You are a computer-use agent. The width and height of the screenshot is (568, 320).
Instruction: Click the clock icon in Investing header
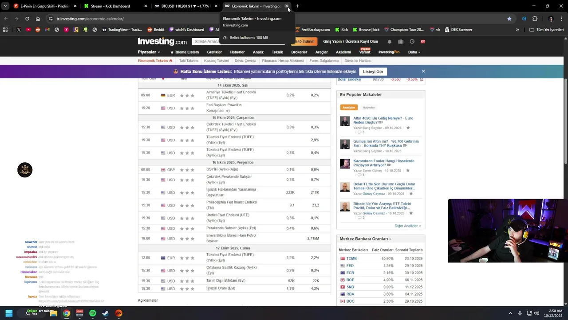pos(412,41)
